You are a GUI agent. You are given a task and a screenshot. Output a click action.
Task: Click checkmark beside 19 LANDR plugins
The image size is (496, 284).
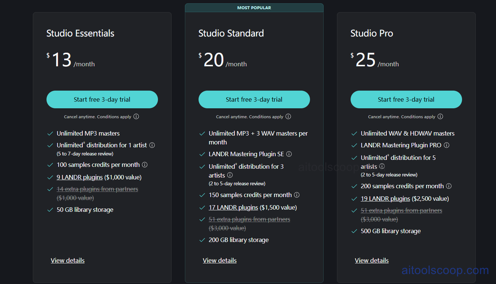pyautogui.click(x=354, y=199)
